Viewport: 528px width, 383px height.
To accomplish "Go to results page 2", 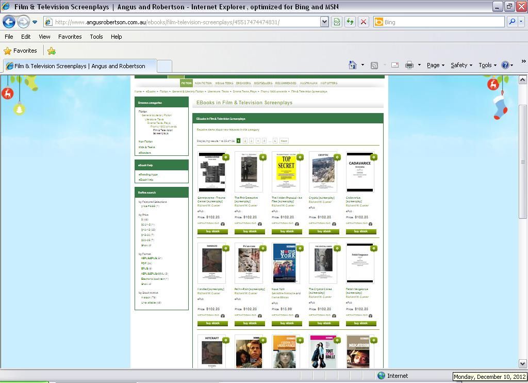I will pyautogui.click(x=245, y=141).
